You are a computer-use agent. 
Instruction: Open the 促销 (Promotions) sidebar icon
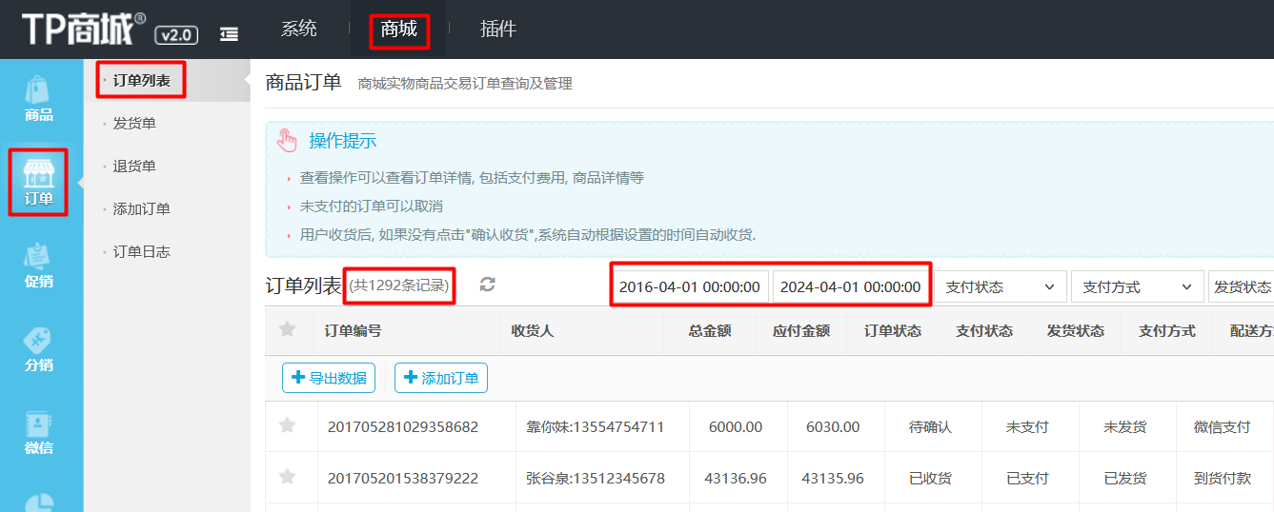(x=39, y=266)
